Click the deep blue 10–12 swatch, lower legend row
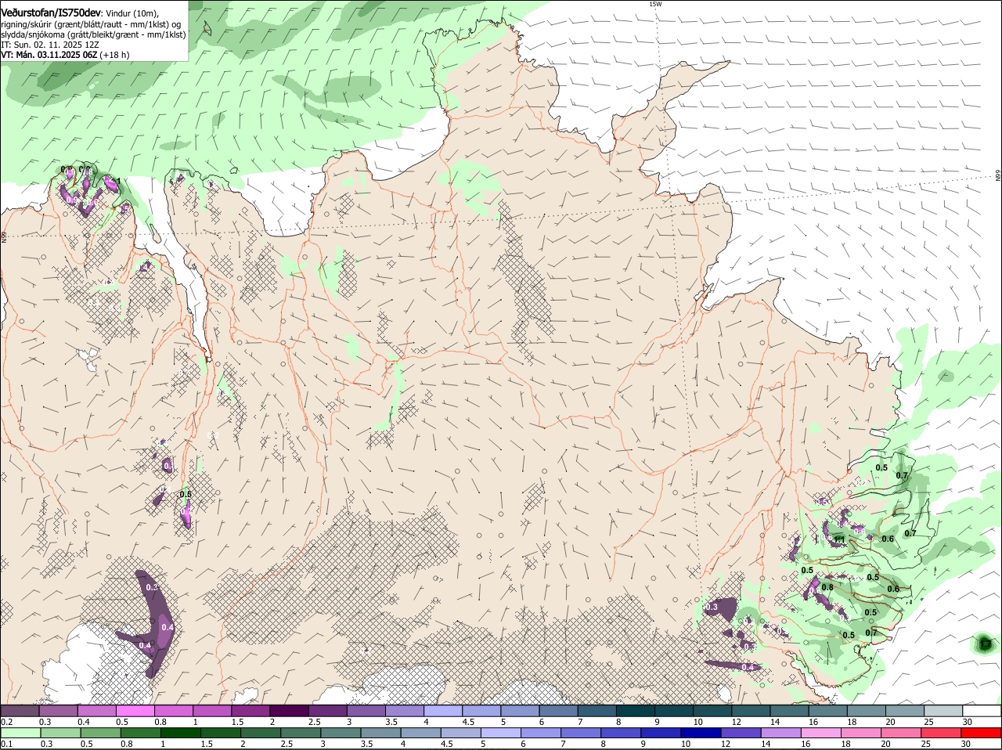Viewport: 1002px width, 750px height. (701, 733)
